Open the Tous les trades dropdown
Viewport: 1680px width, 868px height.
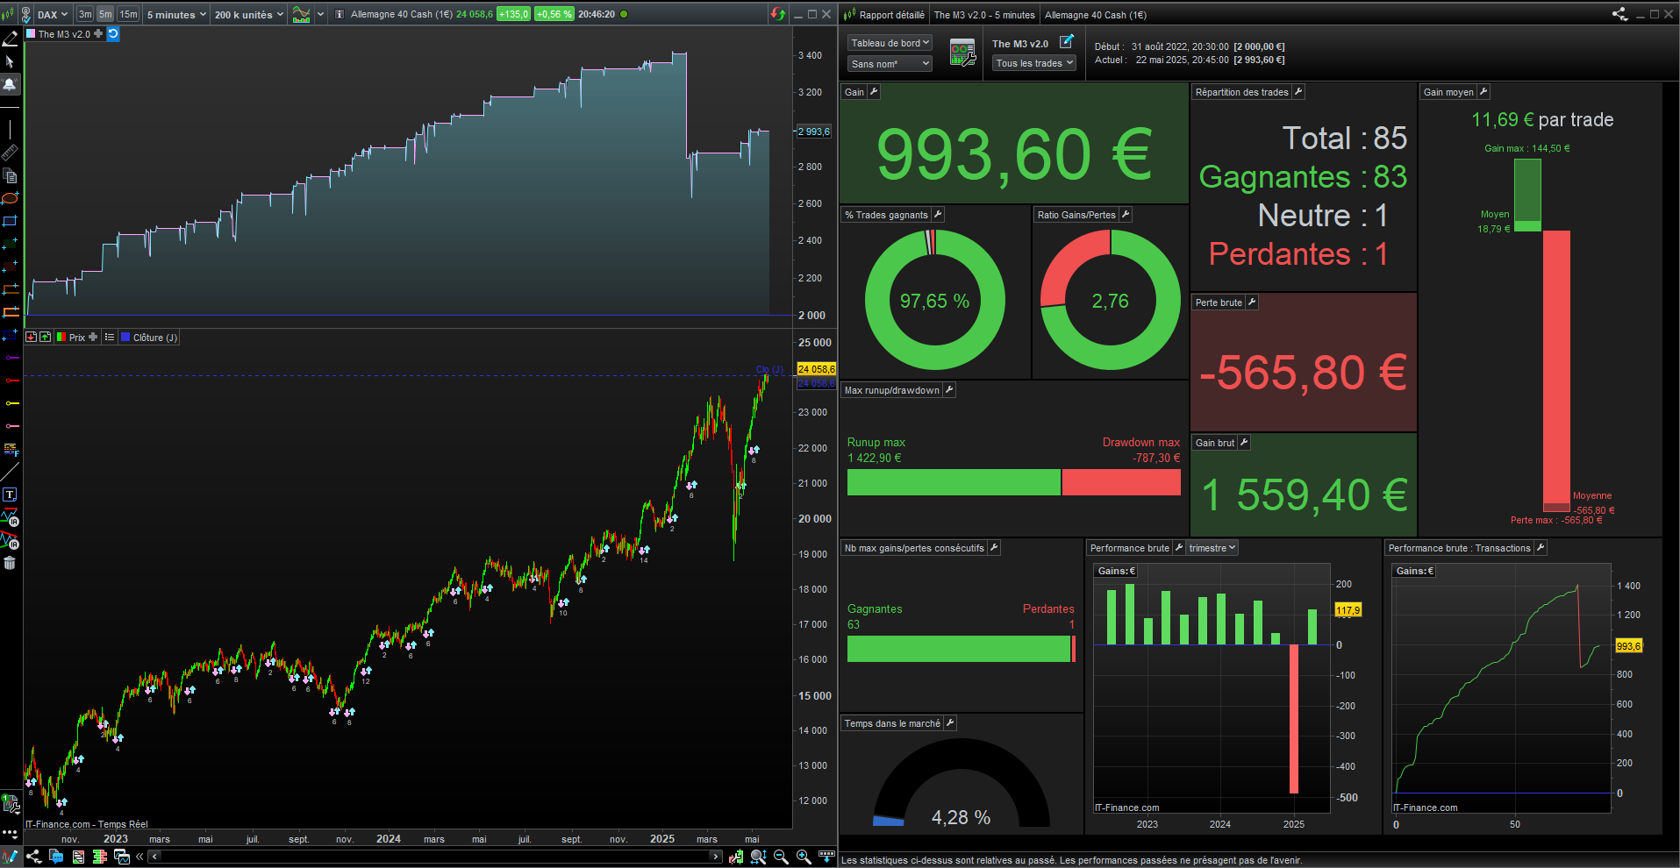pos(1034,63)
